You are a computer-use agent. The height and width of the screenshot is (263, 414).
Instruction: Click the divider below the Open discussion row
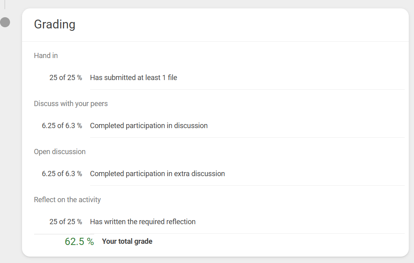tap(247, 185)
